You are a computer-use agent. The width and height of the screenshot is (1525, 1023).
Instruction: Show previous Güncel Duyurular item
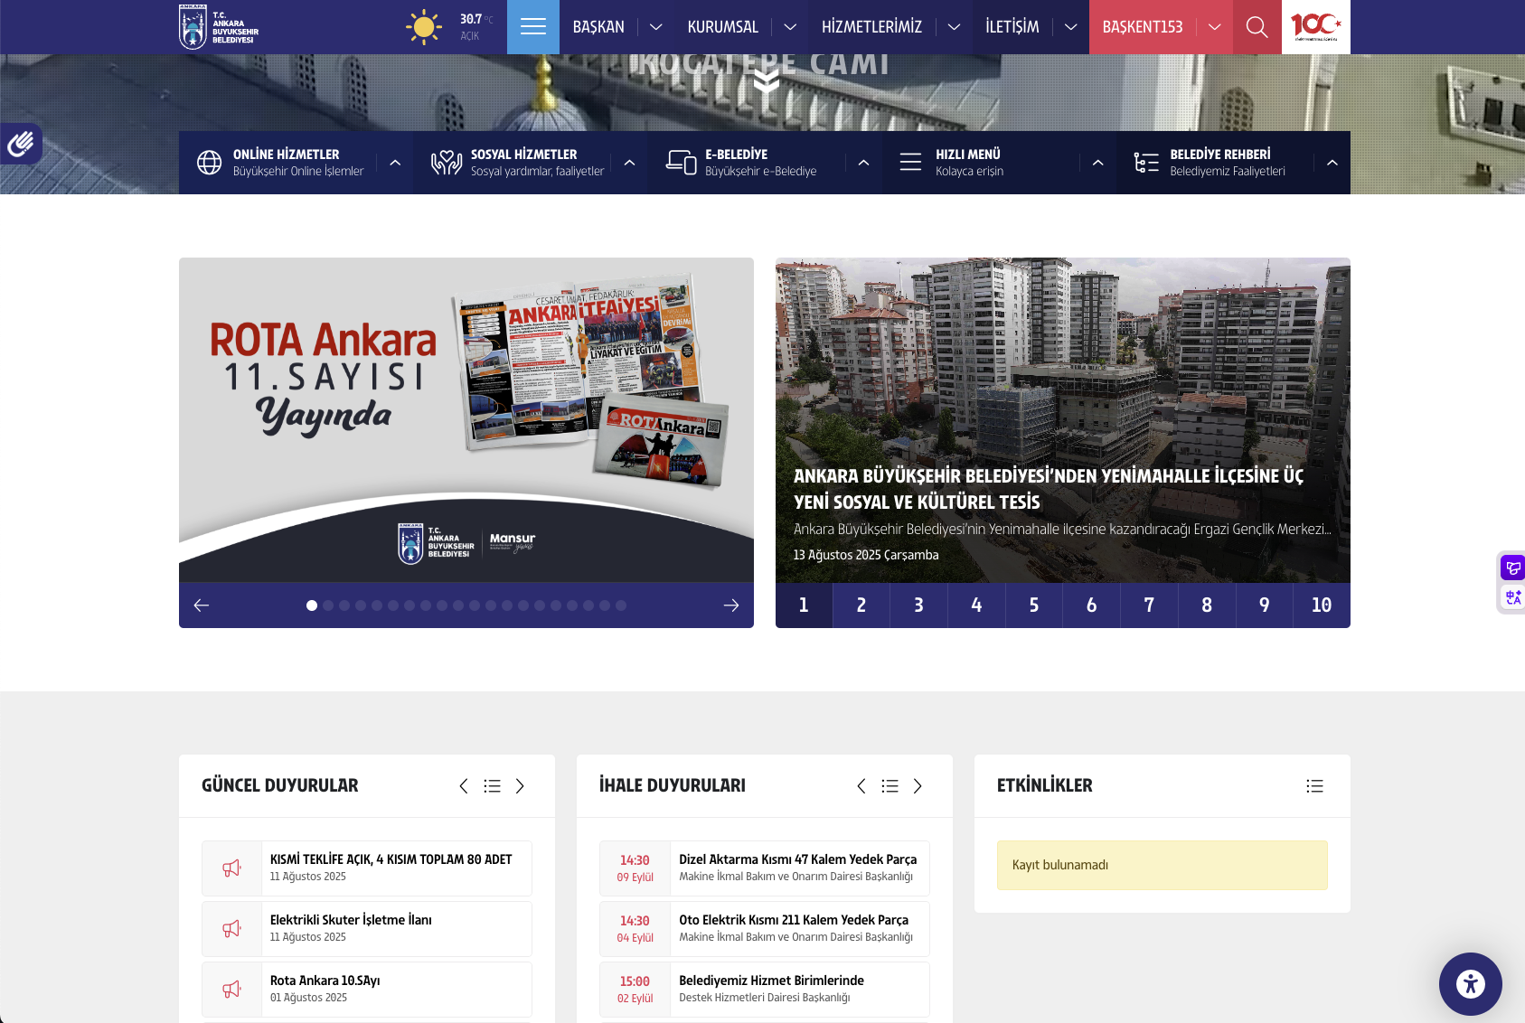point(464,786)
